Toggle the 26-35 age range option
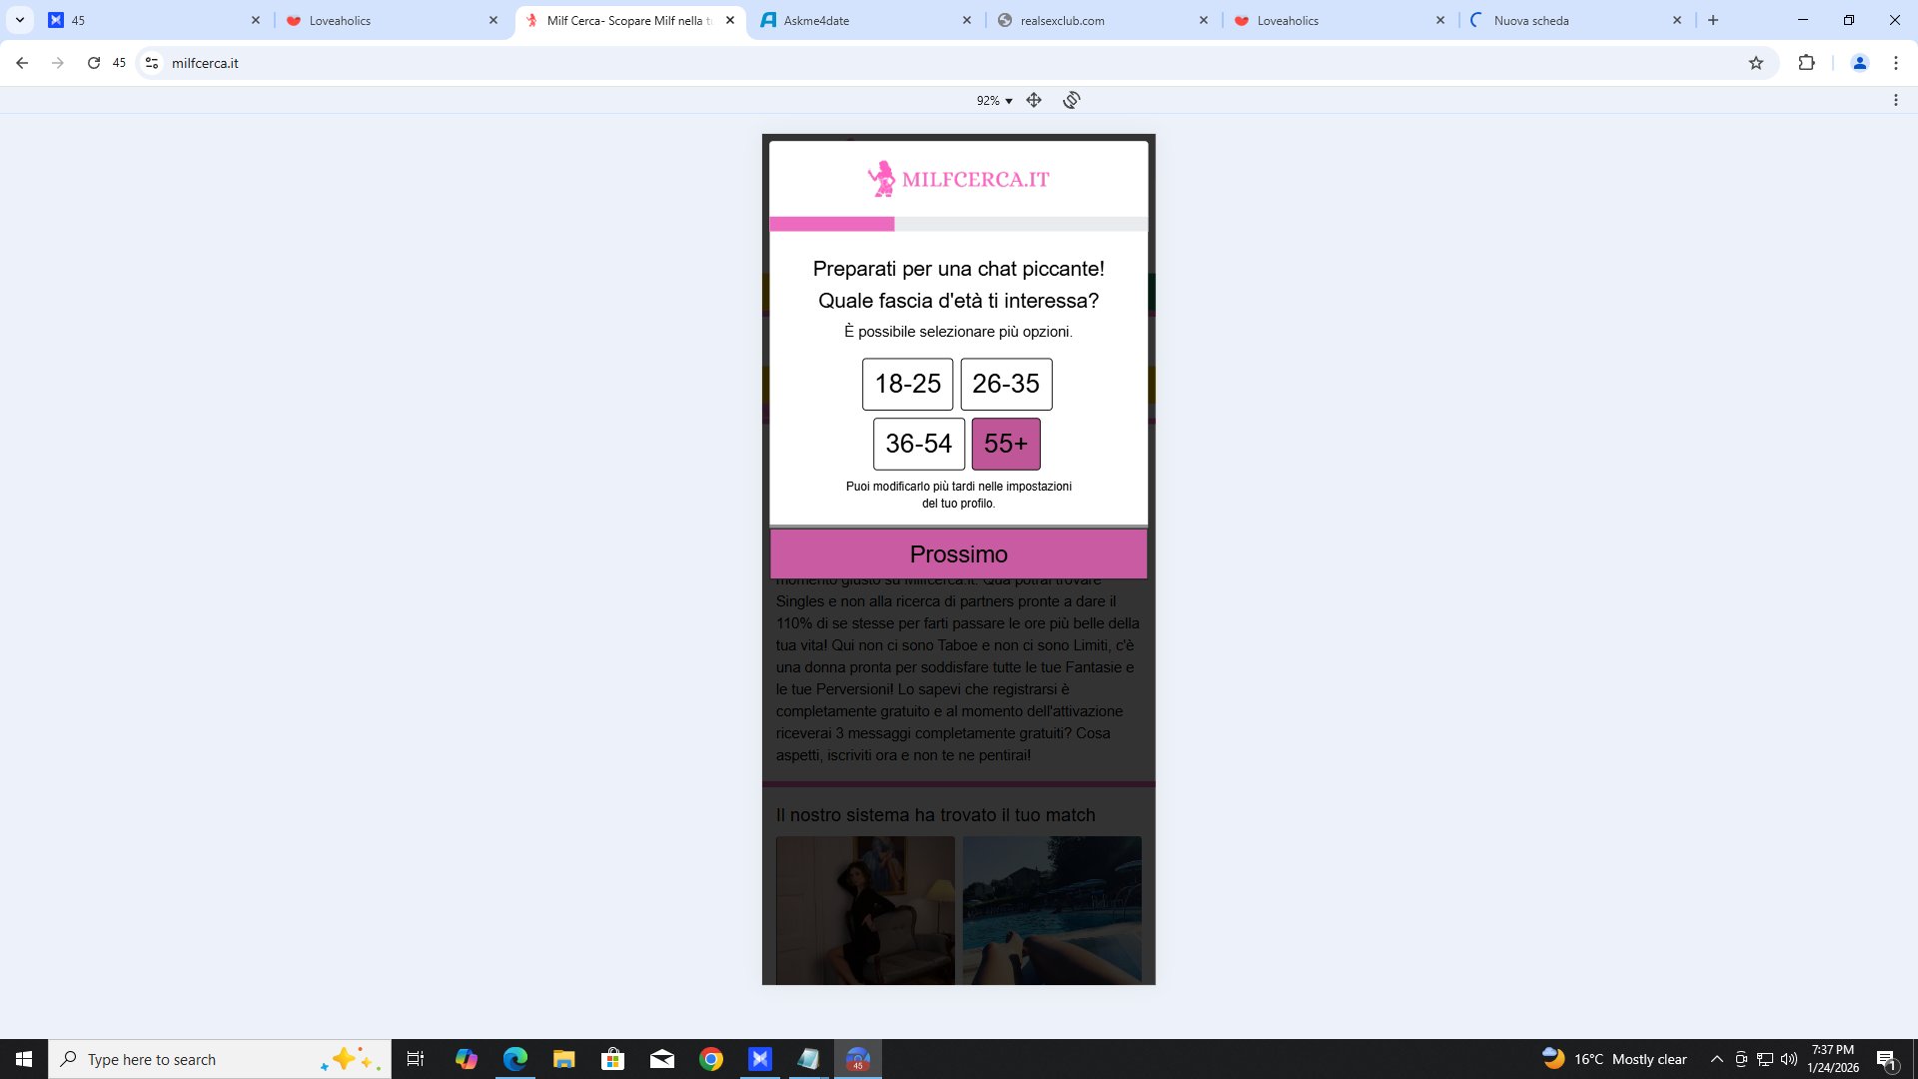This screenshot has width=1918, height=1079. click(x=1005, y=384)
